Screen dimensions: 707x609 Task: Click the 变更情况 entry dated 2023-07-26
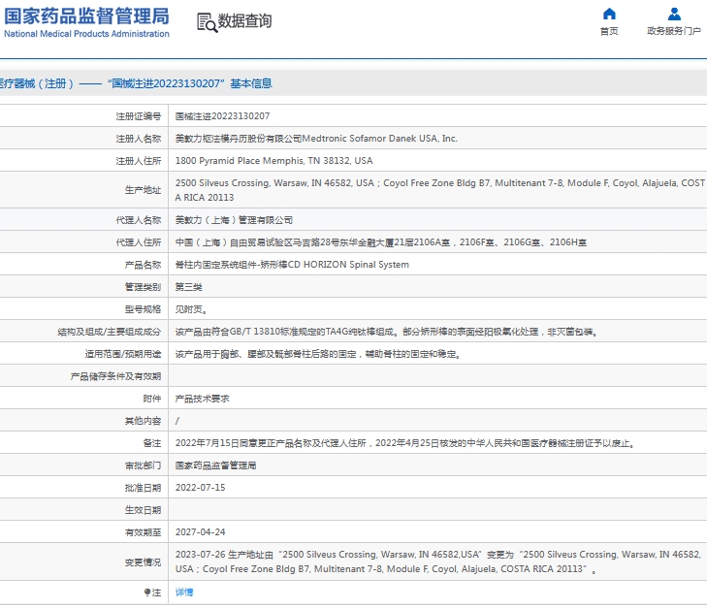click(437, 561)
